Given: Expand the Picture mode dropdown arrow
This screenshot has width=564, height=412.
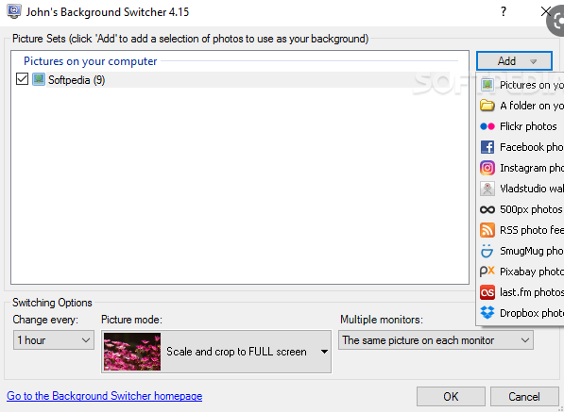Looking at the screenshot, I should point(324,352).
